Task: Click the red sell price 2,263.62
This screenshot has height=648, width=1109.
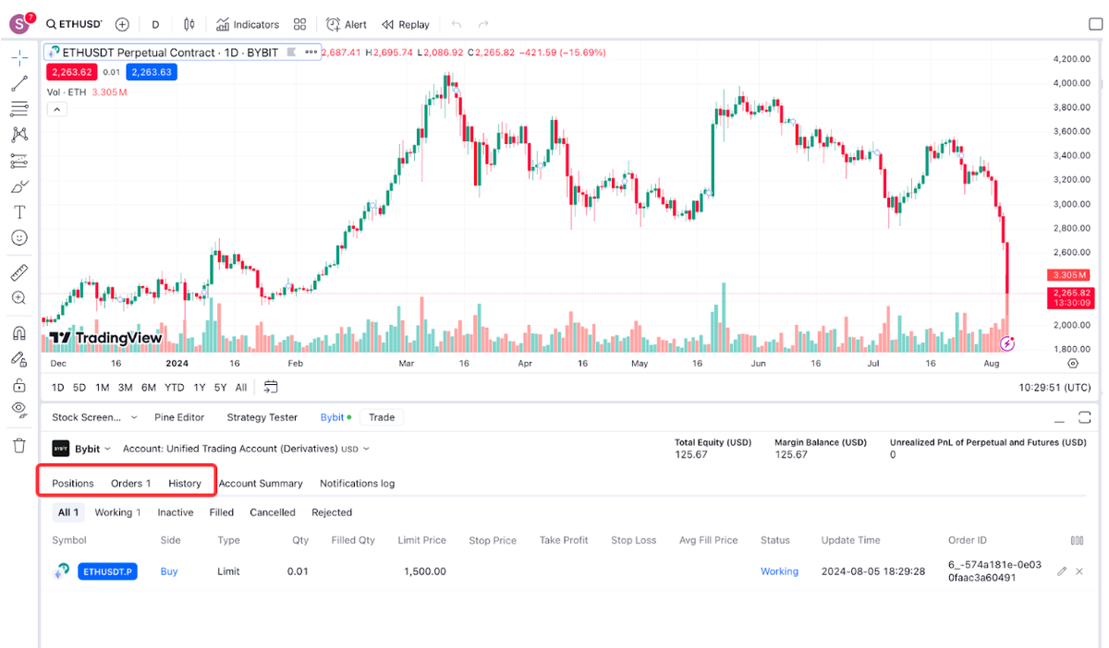Action: click(71, 72)
